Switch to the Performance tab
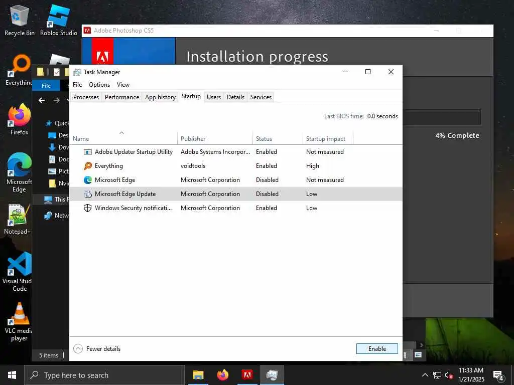This screenshot has height=385, width=514. coord(122,97)
